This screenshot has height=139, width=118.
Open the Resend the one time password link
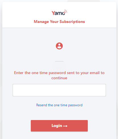[59, 105]
